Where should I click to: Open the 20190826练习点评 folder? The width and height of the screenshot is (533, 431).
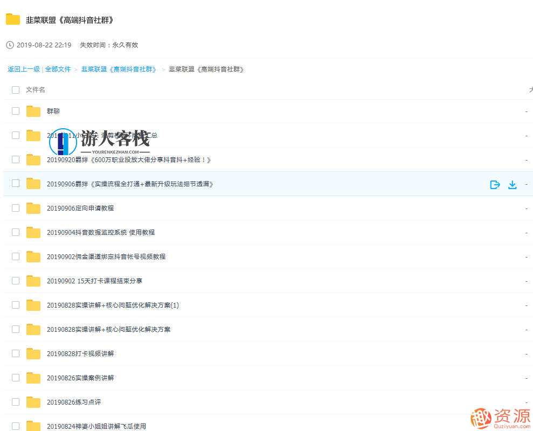pos(74,402)
